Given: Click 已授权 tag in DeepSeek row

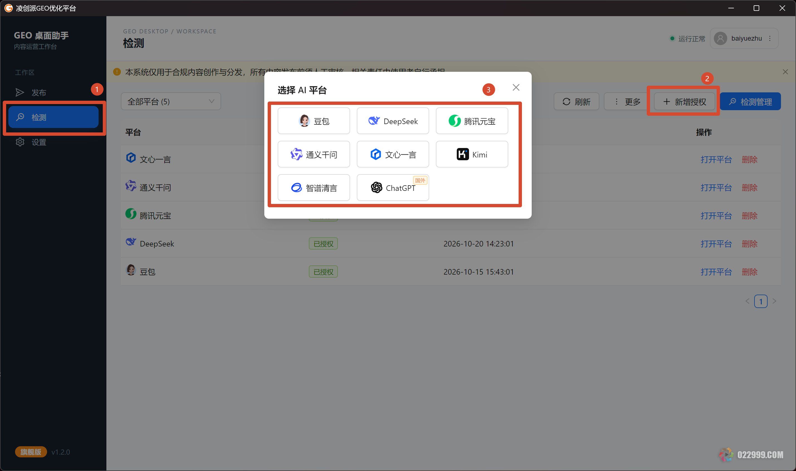Looking at the screenshot, I should coord(323,244).
